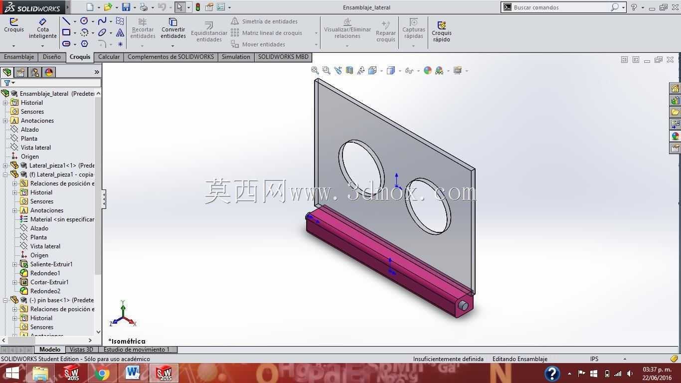Open the ConfigurationManager tab icon
The image size is (681, 383).
(x=35, y=72)
